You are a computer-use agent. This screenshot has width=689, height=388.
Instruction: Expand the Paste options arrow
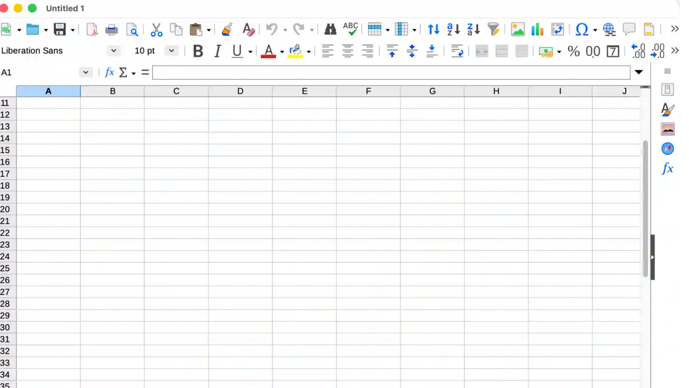tap(208, 30)
